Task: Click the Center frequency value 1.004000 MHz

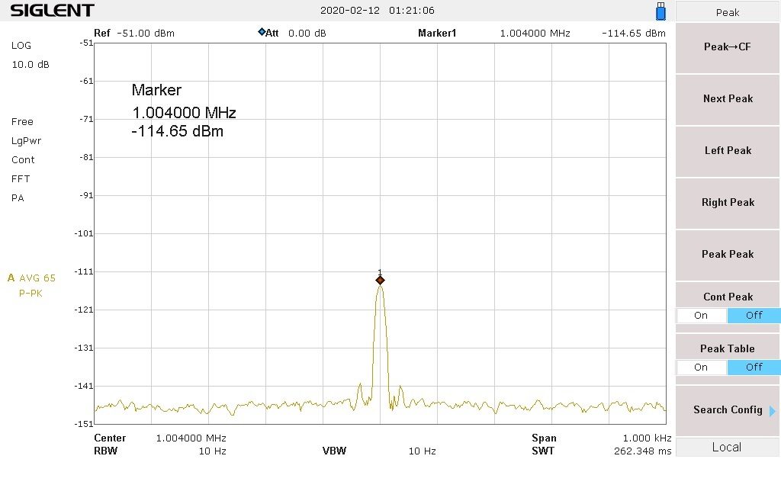Action: tap(191, 438)
